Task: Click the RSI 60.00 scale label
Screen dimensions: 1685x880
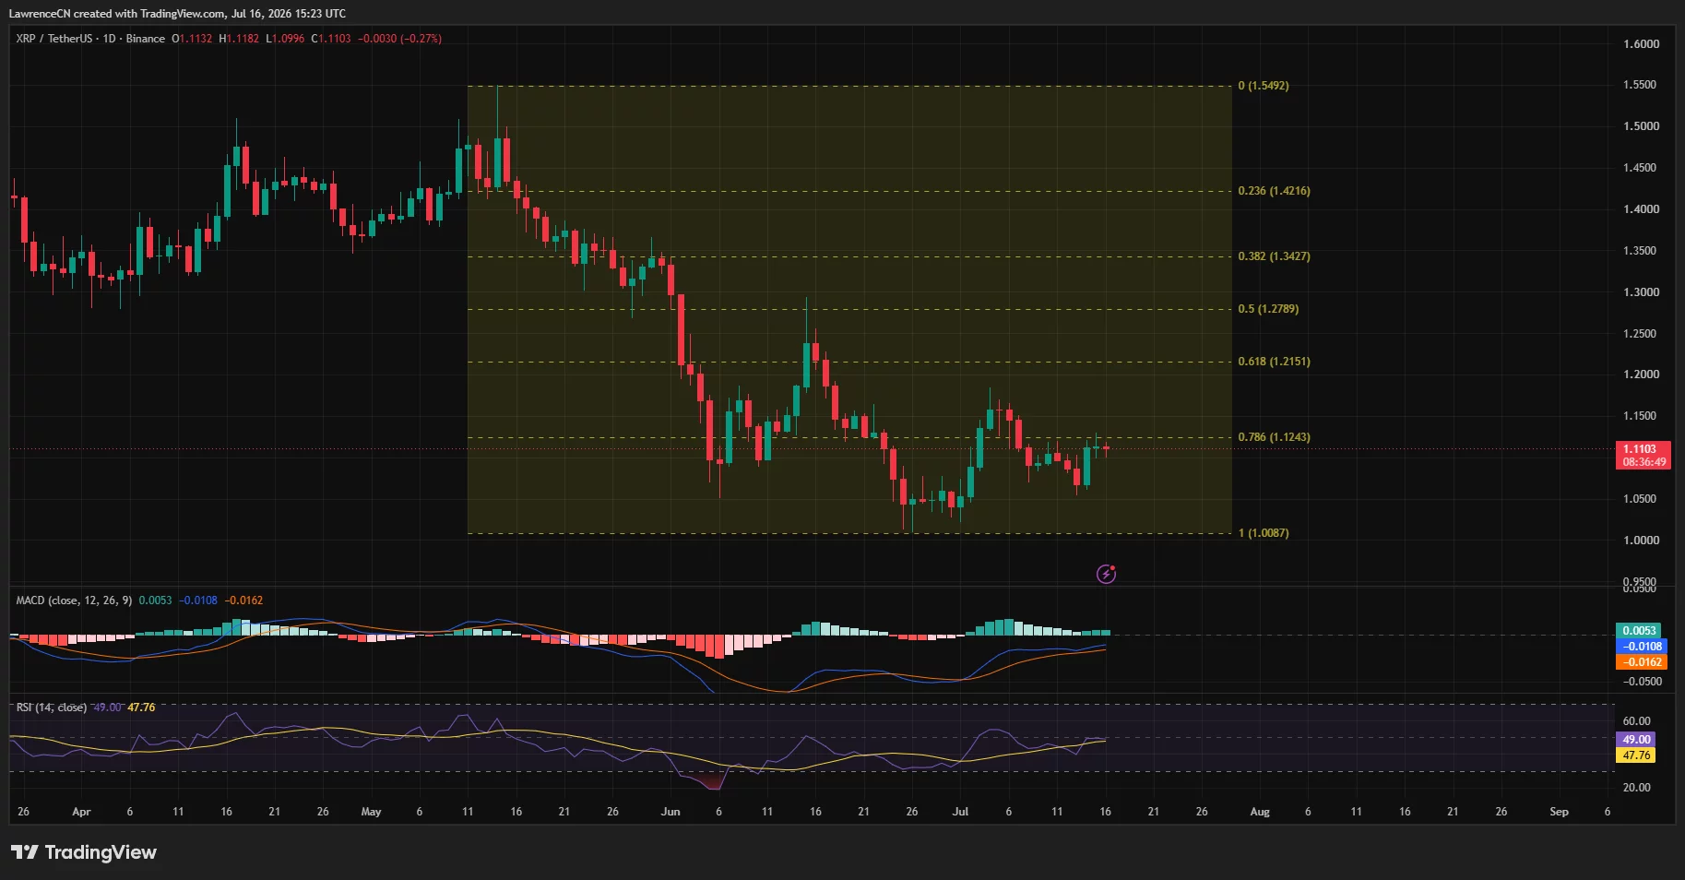Action: [1636, 721]
